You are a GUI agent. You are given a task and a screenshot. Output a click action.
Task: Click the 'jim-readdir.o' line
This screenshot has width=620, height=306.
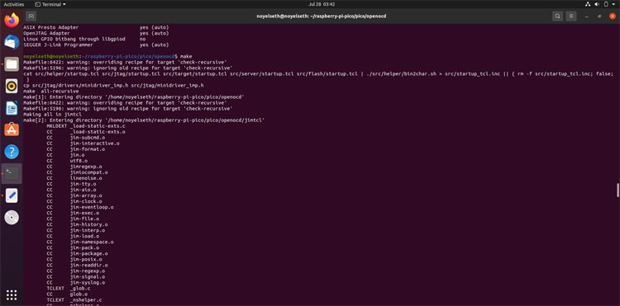click(77, 266)
